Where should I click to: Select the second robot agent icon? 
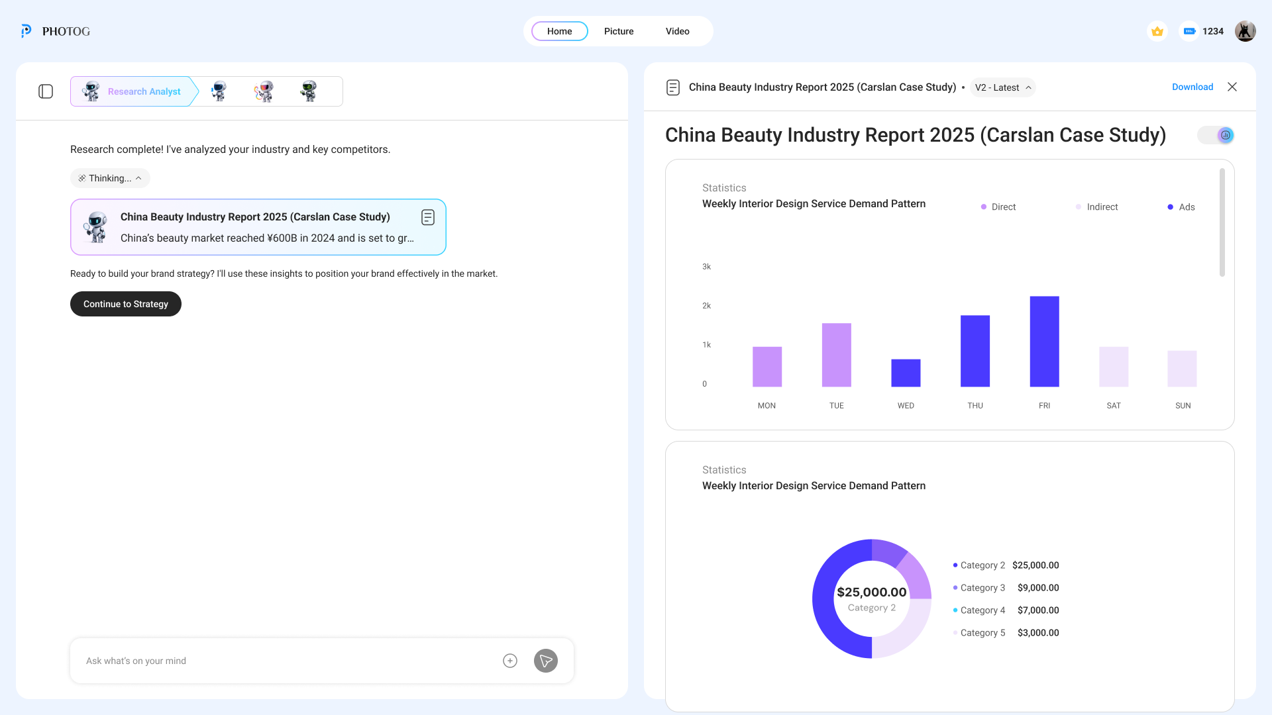tap(219, 91)
